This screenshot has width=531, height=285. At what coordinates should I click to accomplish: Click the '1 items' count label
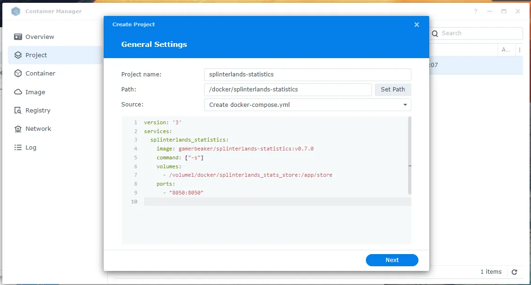[491, 271]
